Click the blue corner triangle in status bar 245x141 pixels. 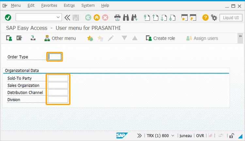(240, 136)
